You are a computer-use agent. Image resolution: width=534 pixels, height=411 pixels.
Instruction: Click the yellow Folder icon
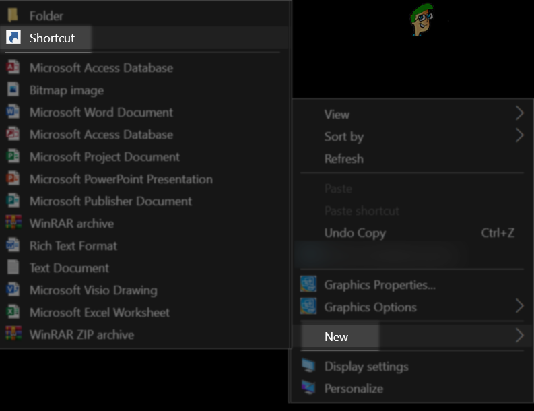13,15
